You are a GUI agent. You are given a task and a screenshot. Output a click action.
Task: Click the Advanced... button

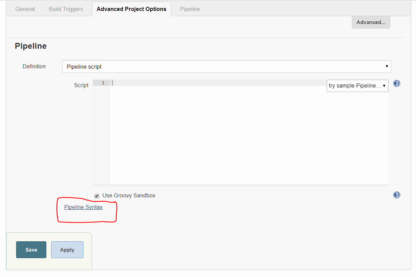tap(371, 22)
